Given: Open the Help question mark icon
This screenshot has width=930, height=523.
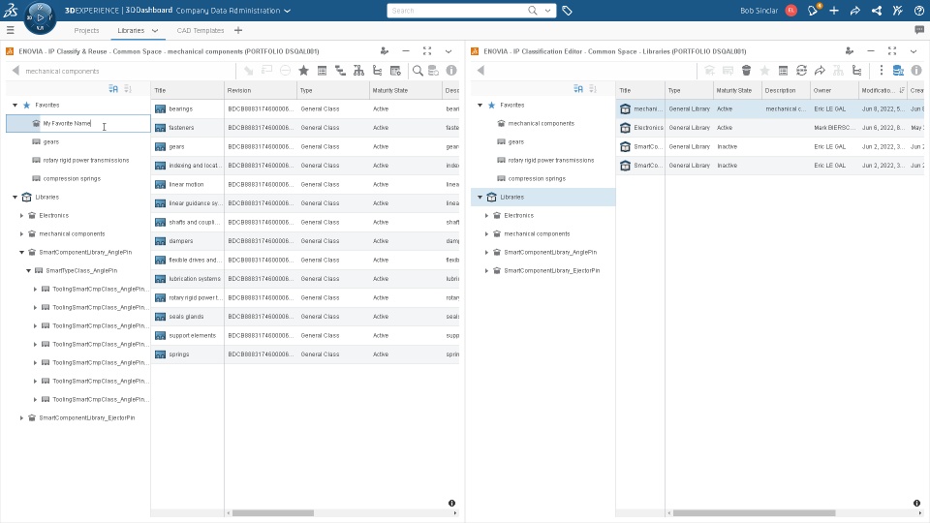Looking at the screenshot, I should pyautogui.click(x=918, y=11).
